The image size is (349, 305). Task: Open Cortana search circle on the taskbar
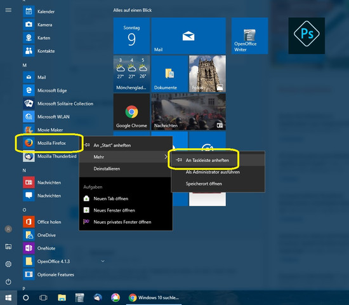pos(26,297)
